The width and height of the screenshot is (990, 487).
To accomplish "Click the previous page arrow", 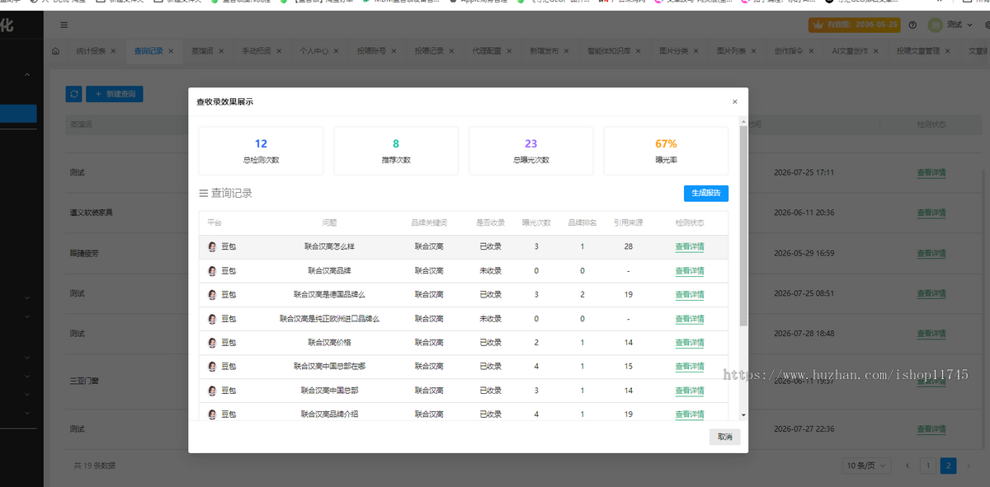I will [907, 466].
